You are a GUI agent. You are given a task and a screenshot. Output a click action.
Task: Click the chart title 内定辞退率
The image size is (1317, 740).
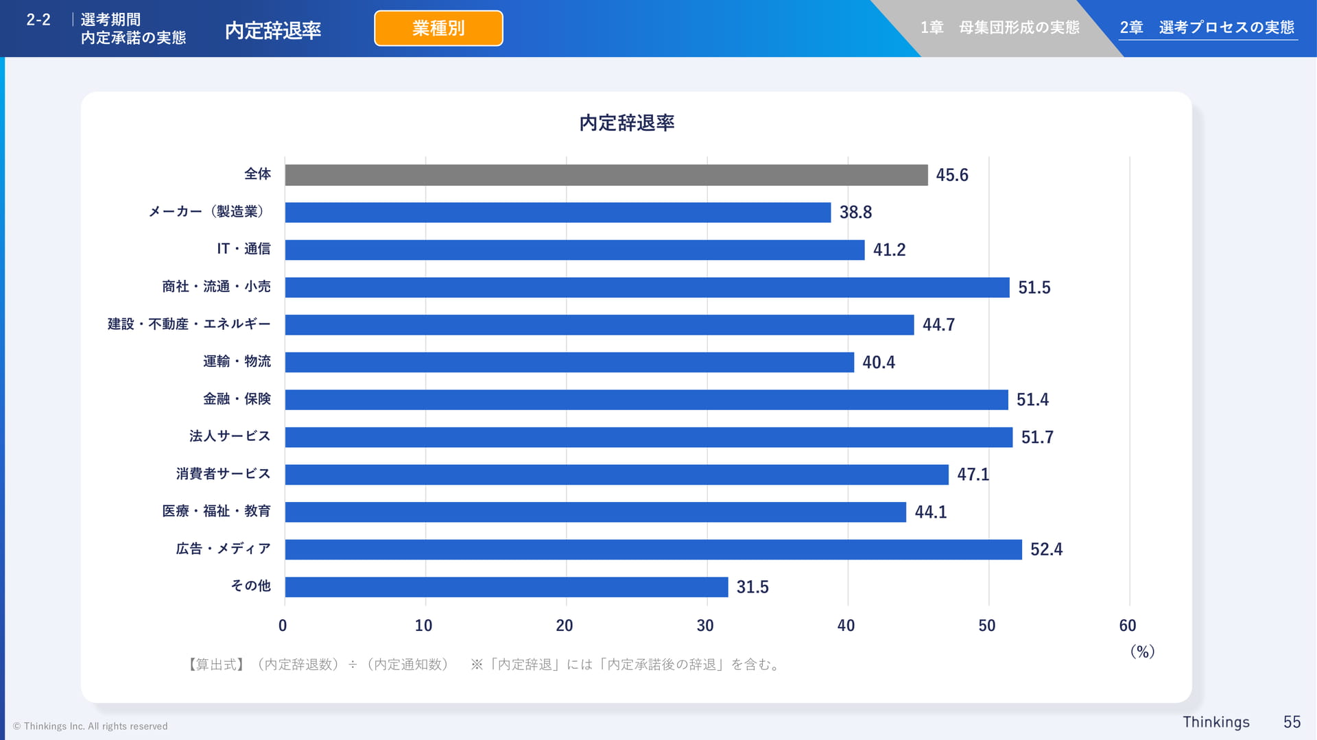(627, 123)
